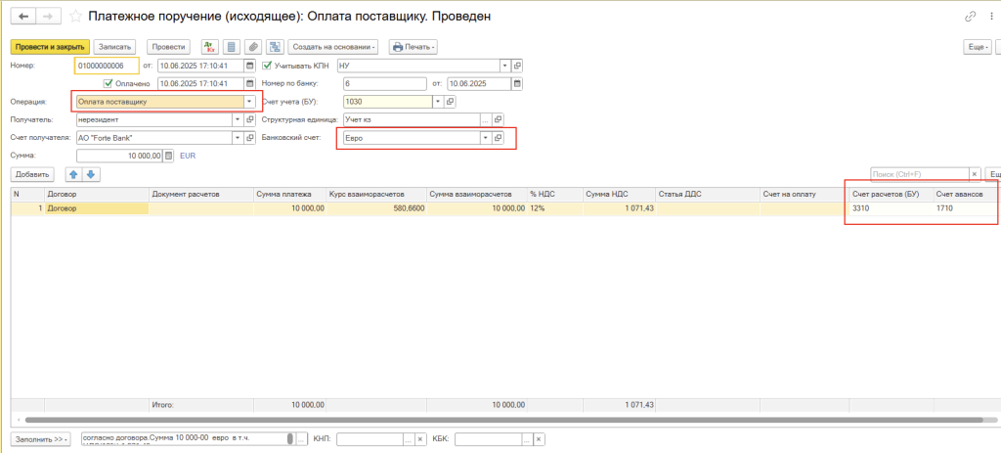Expand the Банковский счет dropdown
The height and width of the screenshot is (453, 1001).
(485, 138)
